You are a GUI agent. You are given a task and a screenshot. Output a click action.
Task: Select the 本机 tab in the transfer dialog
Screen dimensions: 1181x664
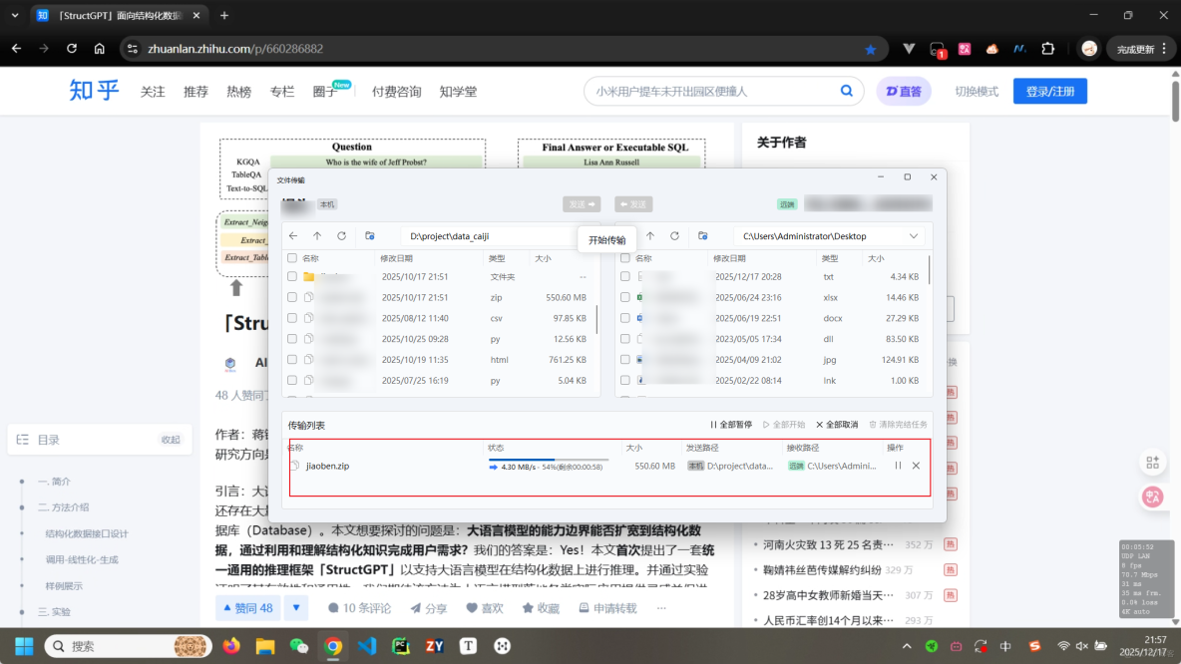[x=327, y=203]
